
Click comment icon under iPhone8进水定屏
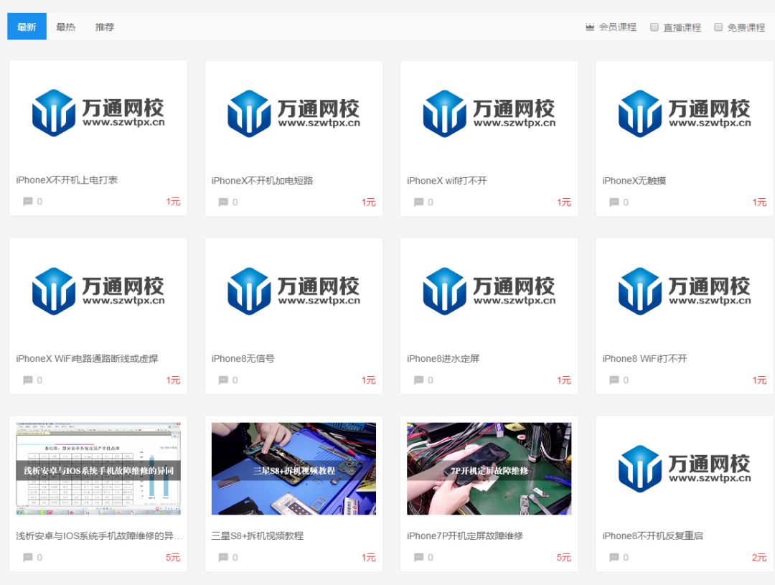pyautogui.click(x=418, y=380)
